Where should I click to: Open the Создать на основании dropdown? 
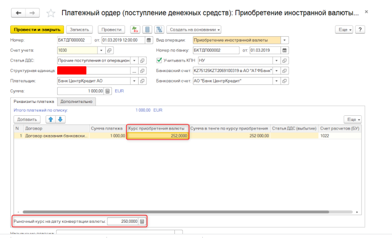tap(194, 30)
